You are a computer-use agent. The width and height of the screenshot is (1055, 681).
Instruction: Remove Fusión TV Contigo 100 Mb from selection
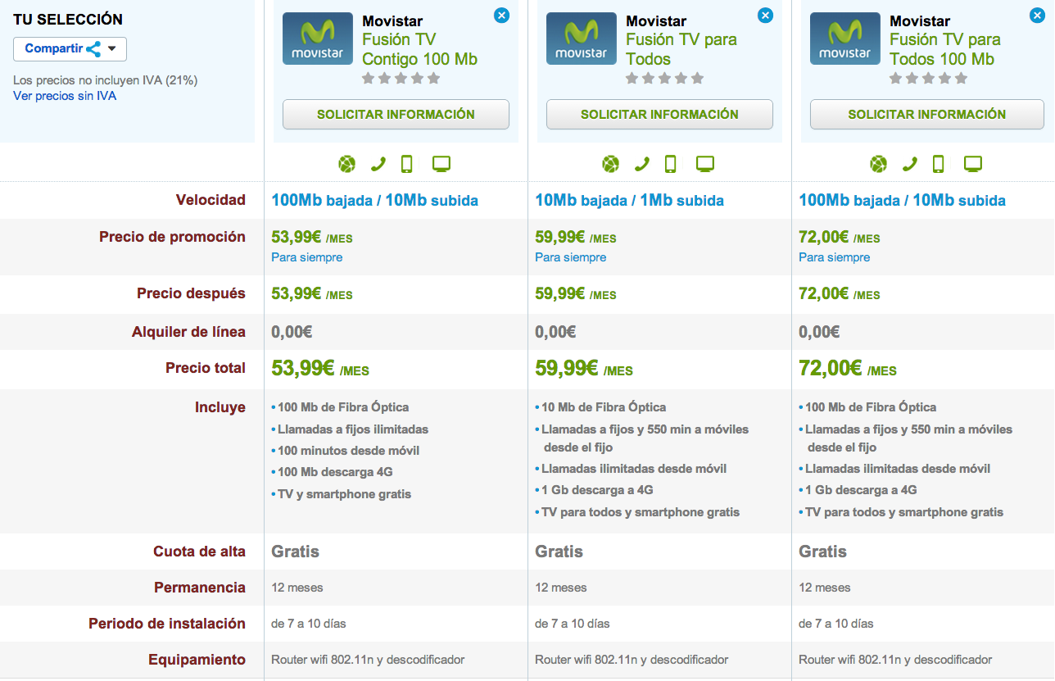point(501,15)
